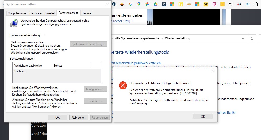261x140 pixels.
Task: Switch to the Hardware tab
Action: pyautogui.click(x=36, y=13)
